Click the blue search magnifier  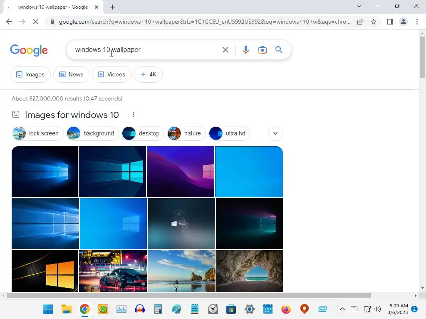coord(279,50)
